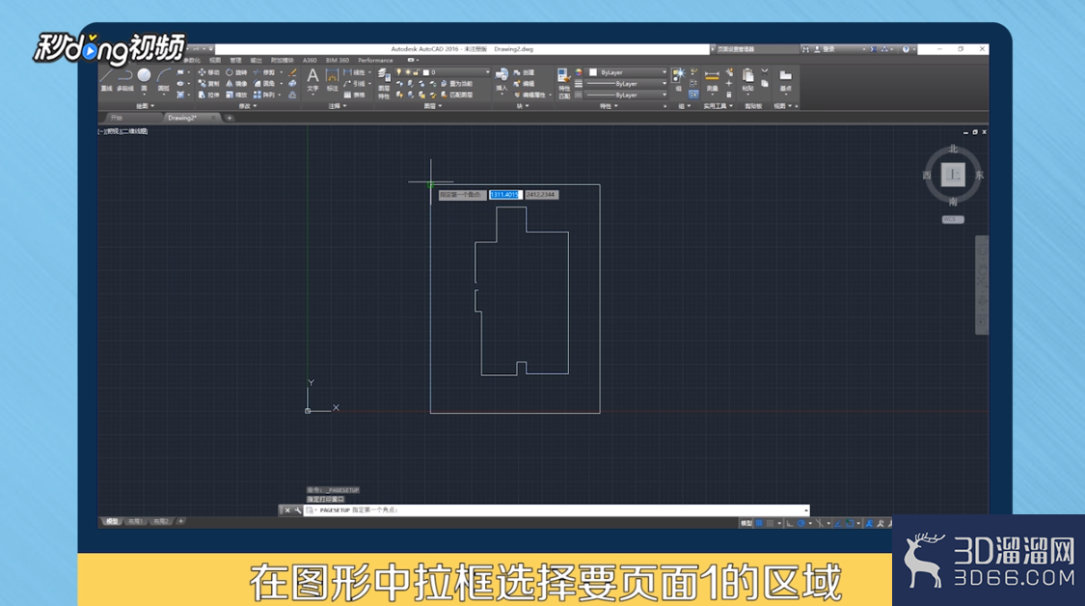
Task: Open the BIM 360 ribbon tab
Action: 337,60
